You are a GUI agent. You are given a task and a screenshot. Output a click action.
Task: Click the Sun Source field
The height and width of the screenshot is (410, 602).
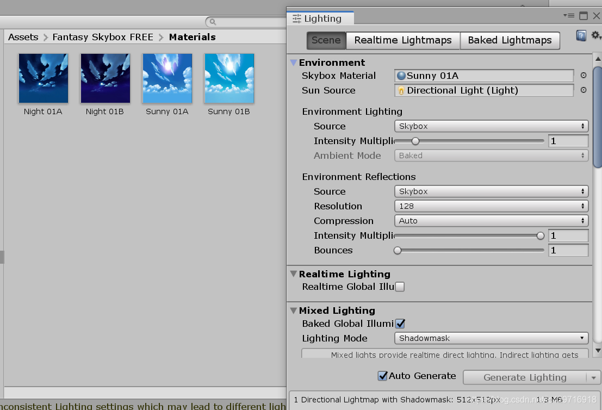point(484,90)
